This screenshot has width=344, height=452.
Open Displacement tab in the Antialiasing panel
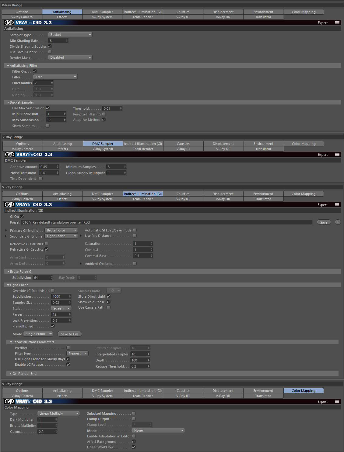click(x=223, y=12)
